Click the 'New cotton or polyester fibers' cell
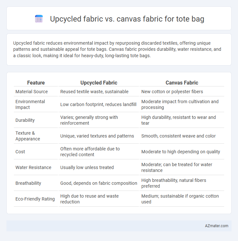Image resolution: width=238 pixels, height=241 pixels. coord(172,92)
